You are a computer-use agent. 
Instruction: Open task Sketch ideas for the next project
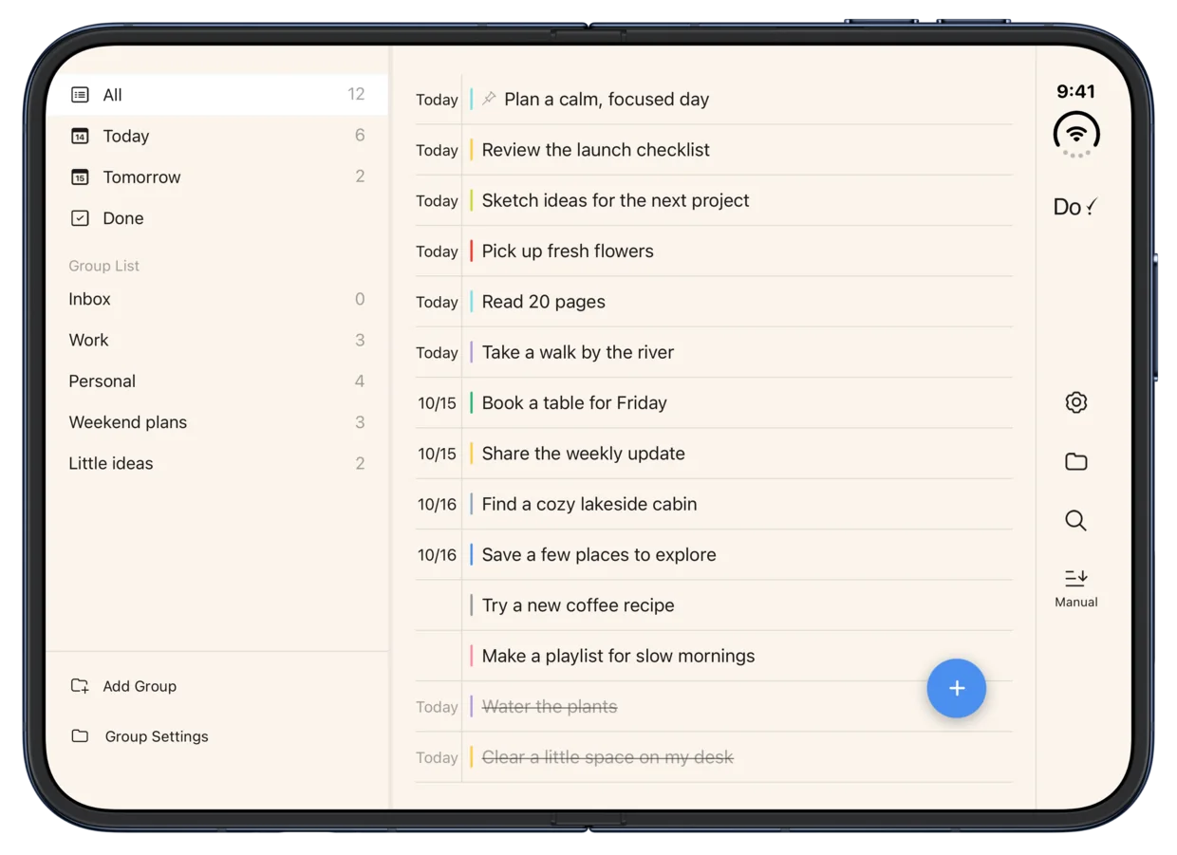[x=714, y=200]
